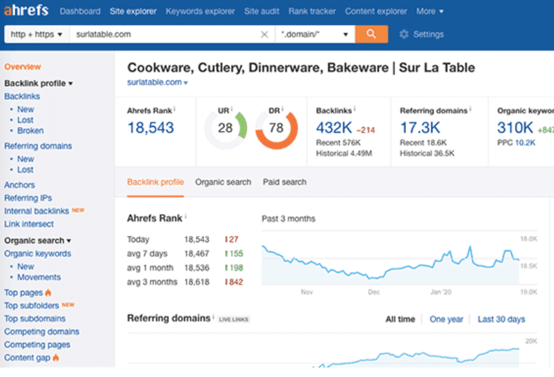Select All time range for referring domains

click(x=401, y=320)
